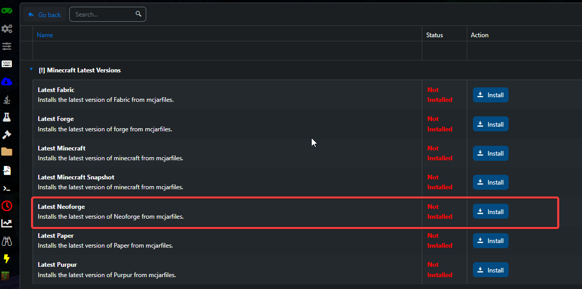Click the green gamepad sidebar icon
The image size is (582, 289).
pos(7,10)
